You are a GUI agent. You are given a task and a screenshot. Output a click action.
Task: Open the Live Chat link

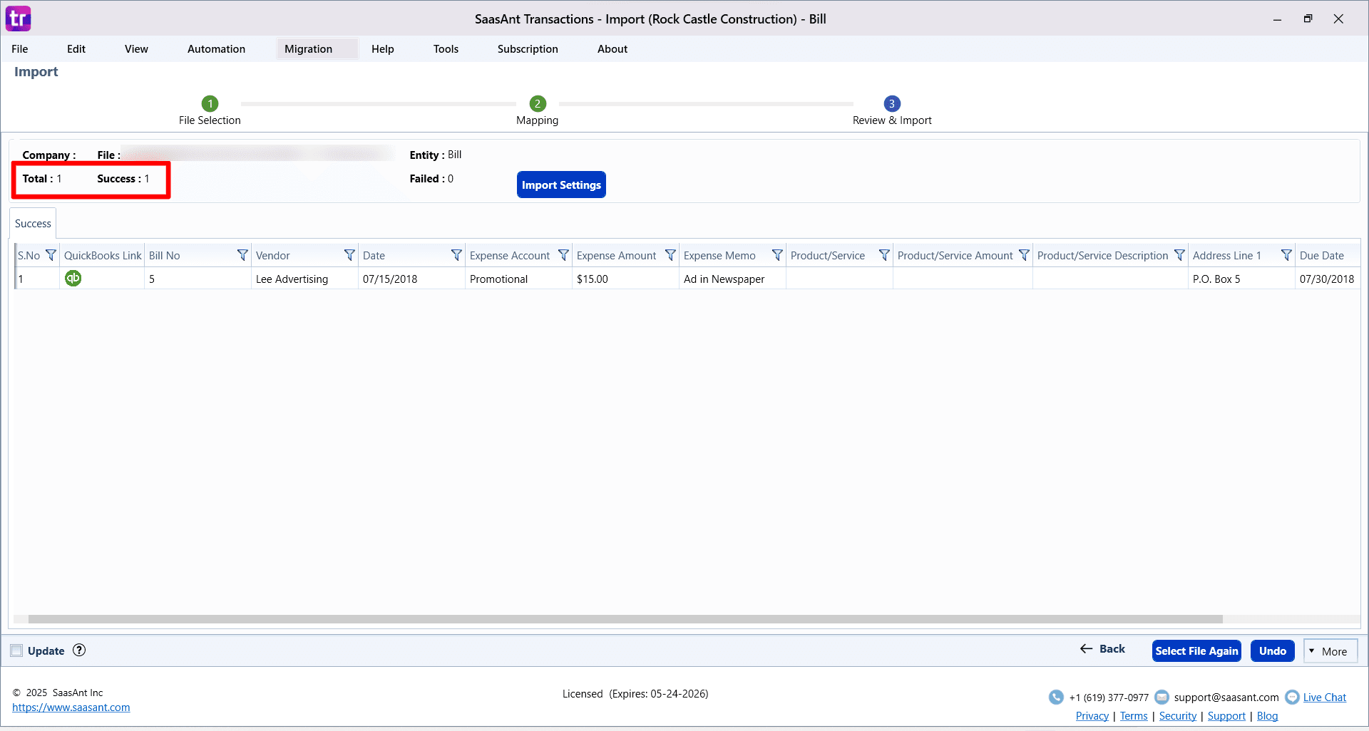[x=1325, y=698]
